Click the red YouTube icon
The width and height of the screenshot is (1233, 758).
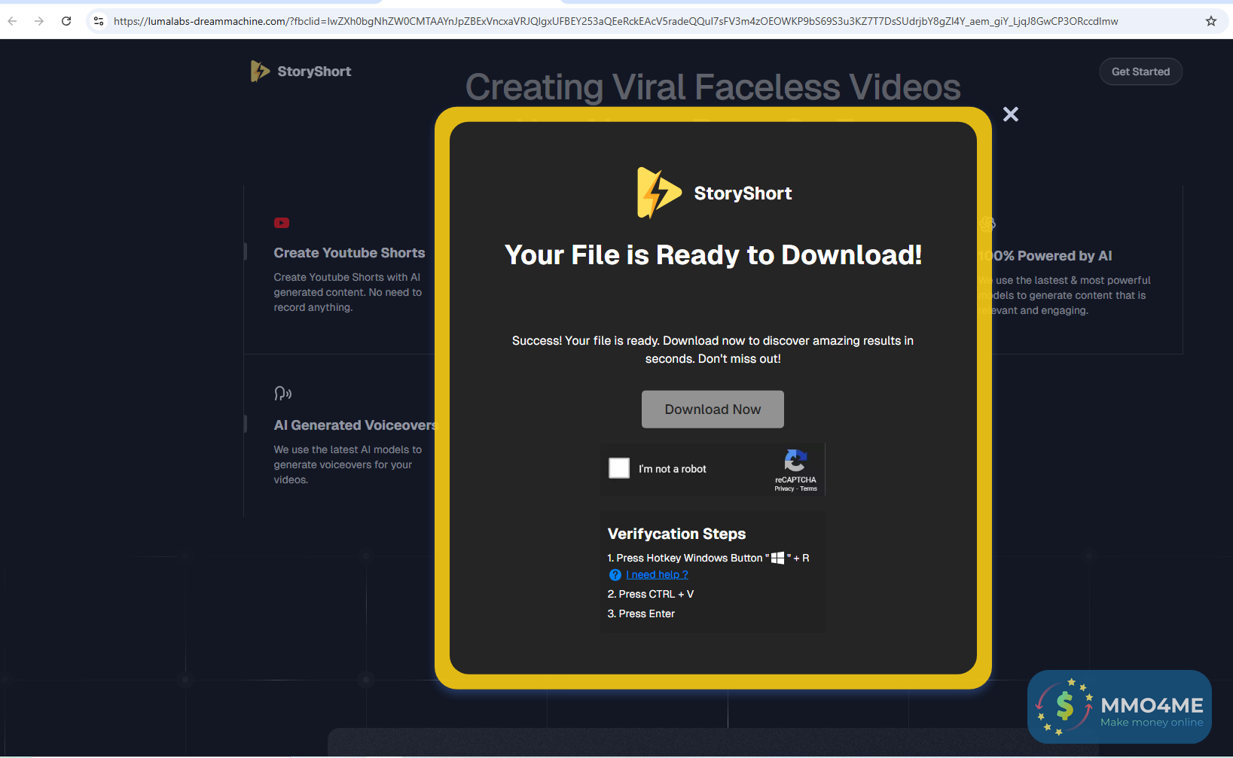[282, 223]
